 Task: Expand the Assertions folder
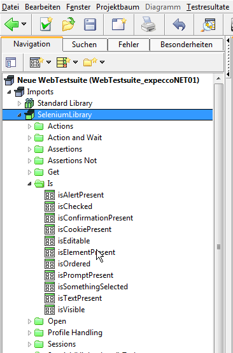pos(29,149)
